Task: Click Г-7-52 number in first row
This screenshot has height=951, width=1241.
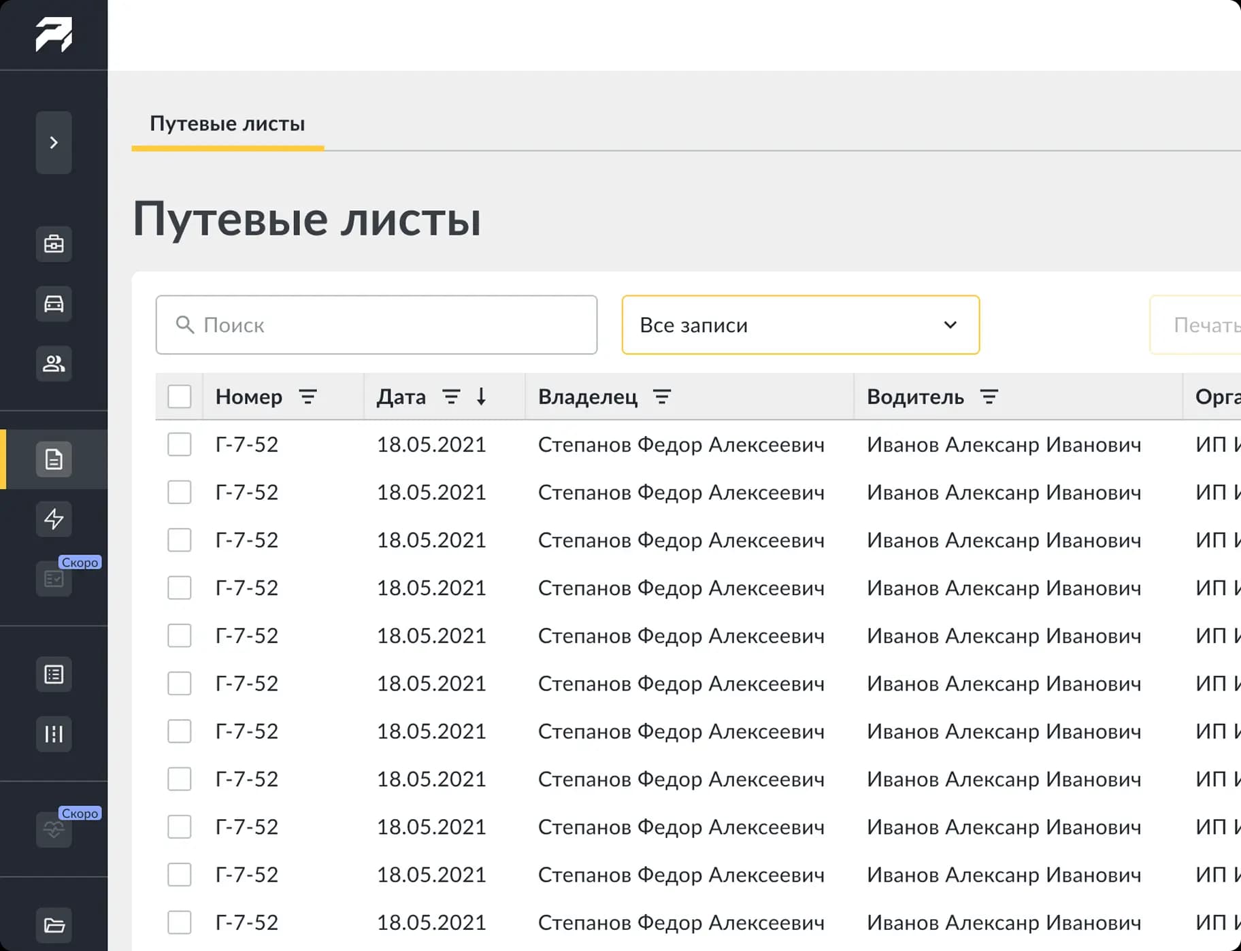Action: click(247, 444)
